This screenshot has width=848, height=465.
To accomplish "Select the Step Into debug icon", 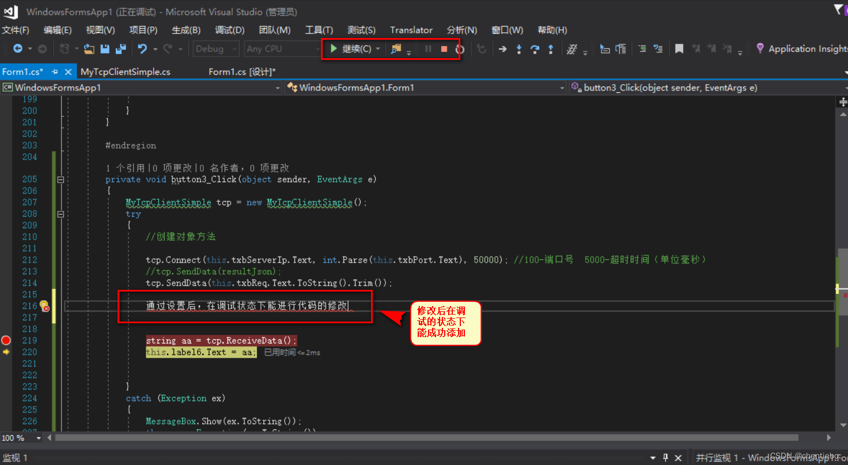I will [x=518, y=49].
